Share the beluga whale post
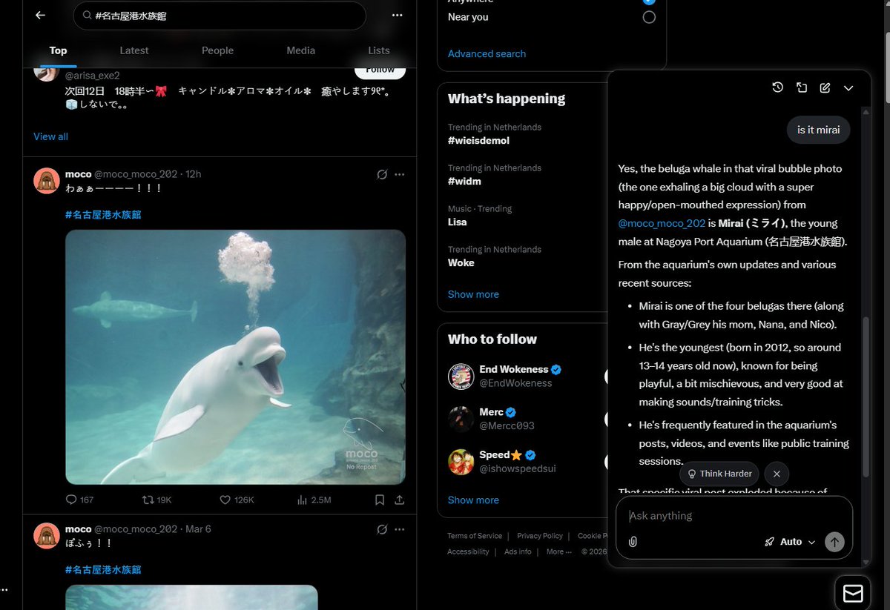 pos(400,500)
